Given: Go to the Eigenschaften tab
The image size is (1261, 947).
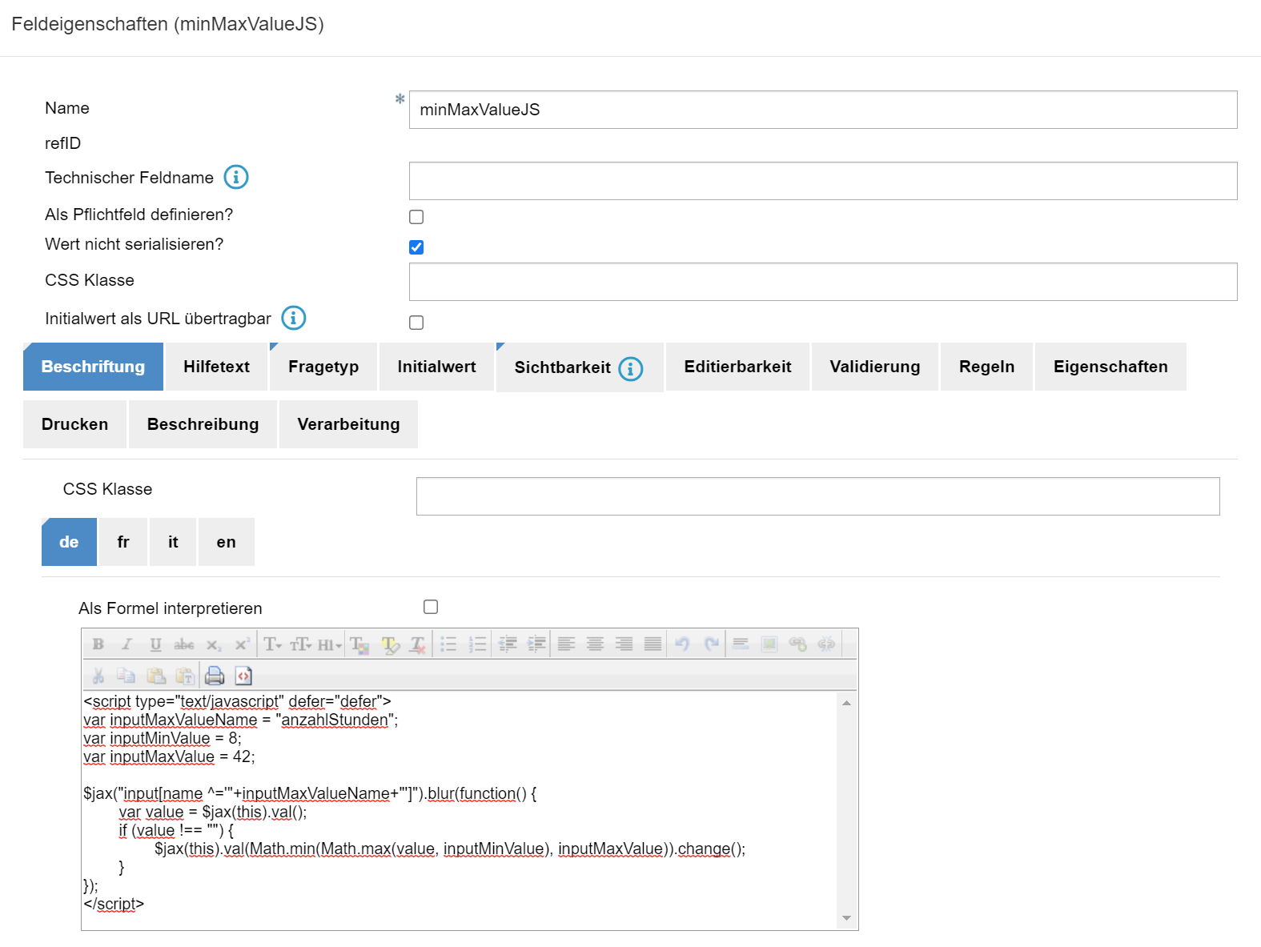Looking at the screenshot, I should tap(1110, 367).
